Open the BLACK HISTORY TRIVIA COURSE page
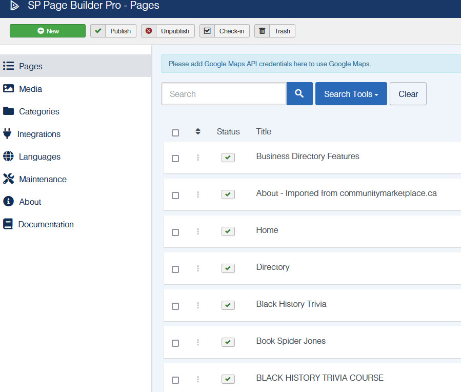 tap(319, 378)
